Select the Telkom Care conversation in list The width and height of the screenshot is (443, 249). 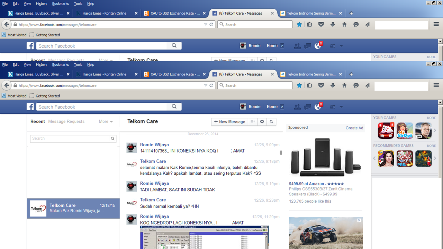[x=73, y=209]
